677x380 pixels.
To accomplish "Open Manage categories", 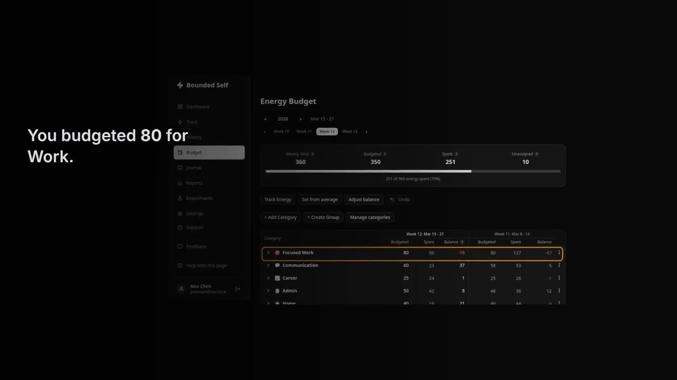I will [x=370, y=217].
